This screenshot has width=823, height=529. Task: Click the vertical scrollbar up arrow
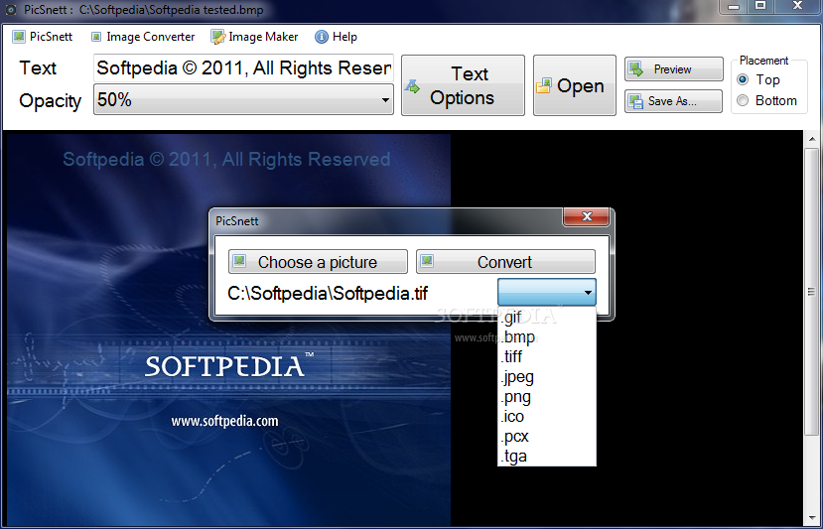coord(812,139)
